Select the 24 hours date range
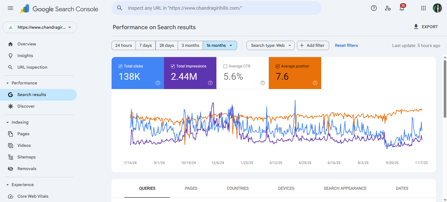Viewport: 447px width, 202px height. point(124,45)
